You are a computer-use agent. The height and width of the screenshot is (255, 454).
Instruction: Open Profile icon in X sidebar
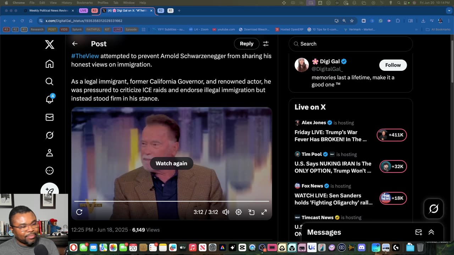pyautogui.click(x=49, y=153)
